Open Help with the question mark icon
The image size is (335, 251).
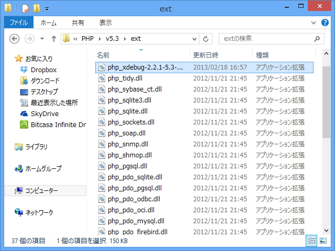(x=325, y=22)
